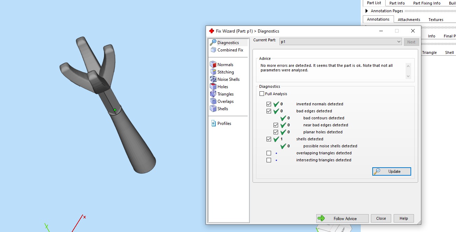Click the Profiles document icon
This screenshot has width=456, height=232.
[213, 123]
